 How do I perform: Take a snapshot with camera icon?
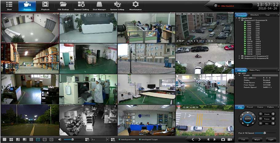[223, 140]
